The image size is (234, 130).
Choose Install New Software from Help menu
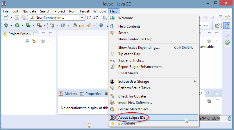pos(135,103)
